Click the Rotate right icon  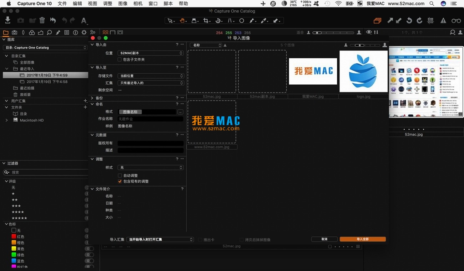419,21
